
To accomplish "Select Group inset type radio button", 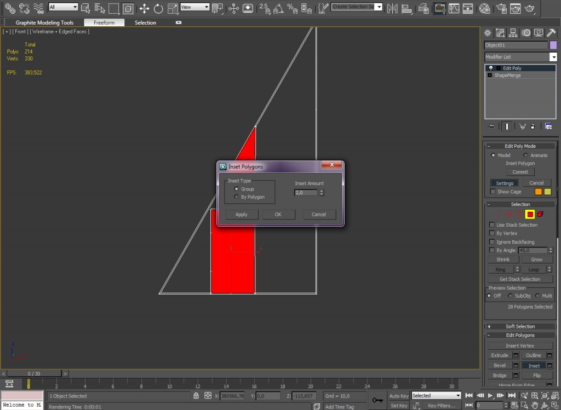I will (236, 189).
